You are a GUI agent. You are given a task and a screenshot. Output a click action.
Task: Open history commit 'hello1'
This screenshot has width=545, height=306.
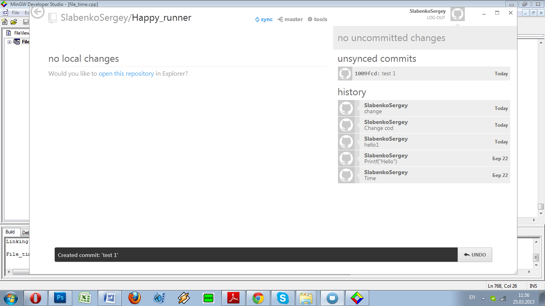[x=424, y=142]
